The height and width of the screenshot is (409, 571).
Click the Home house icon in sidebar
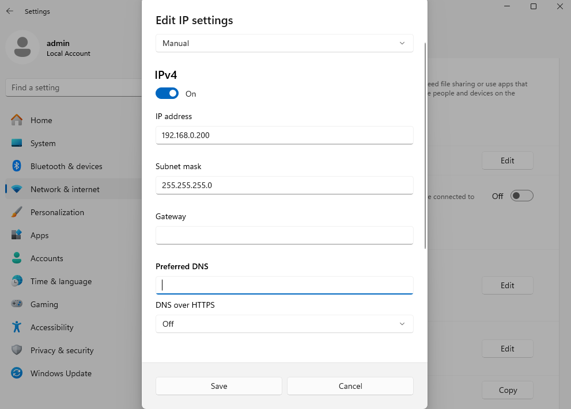coord(17,120)
